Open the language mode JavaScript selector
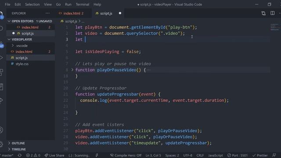 click(216, 155)
